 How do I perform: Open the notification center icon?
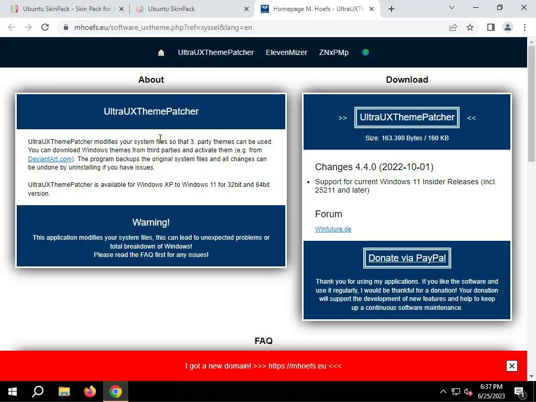519,392
